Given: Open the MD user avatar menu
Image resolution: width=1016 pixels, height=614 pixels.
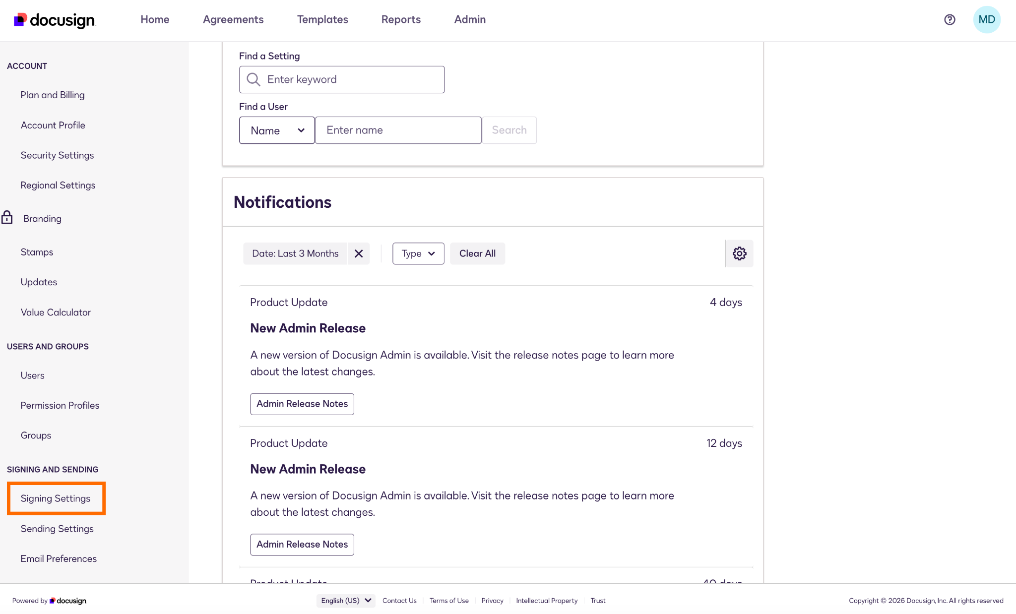Looking at the screenshot, I should [987, 19].
